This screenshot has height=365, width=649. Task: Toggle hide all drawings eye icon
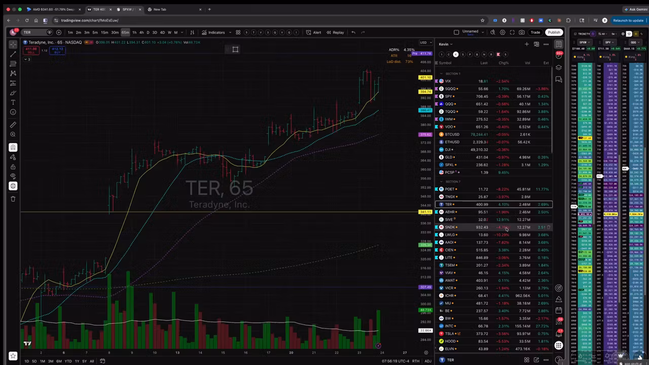[13, 176]
